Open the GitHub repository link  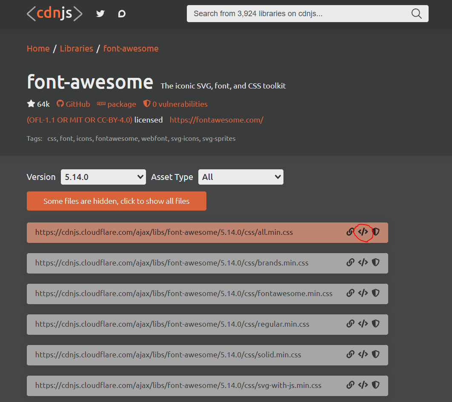[x=73, y=104]
